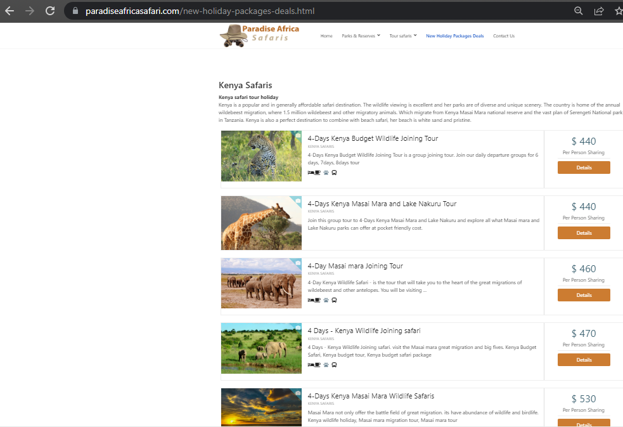Expand the Tour safaris dropdown
The width and height of the screenshot is (623, 427).
point(403,36)
